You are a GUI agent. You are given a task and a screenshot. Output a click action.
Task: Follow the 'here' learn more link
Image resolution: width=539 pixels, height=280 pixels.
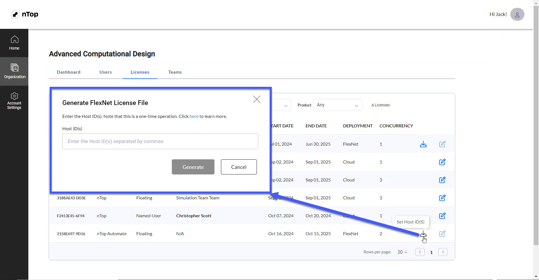pyautogui.click(x=194, y=116)
